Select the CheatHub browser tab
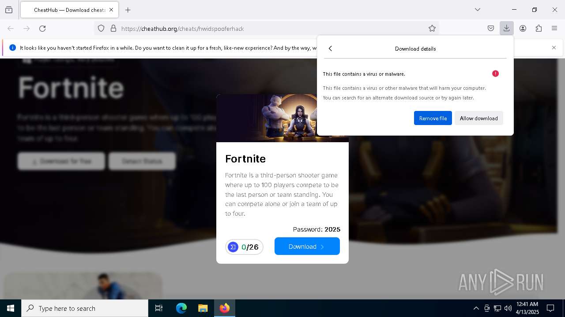The image size is (565, 317). (69, 10)
